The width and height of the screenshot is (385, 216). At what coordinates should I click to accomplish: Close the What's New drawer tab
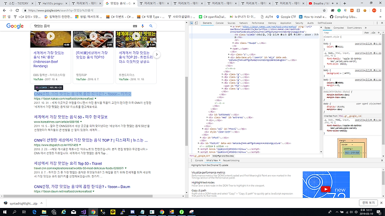click(220, 160)
